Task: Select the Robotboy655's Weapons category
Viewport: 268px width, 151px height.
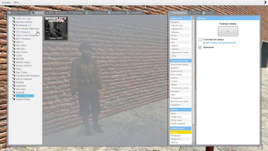Action: (x=28, y=75)
